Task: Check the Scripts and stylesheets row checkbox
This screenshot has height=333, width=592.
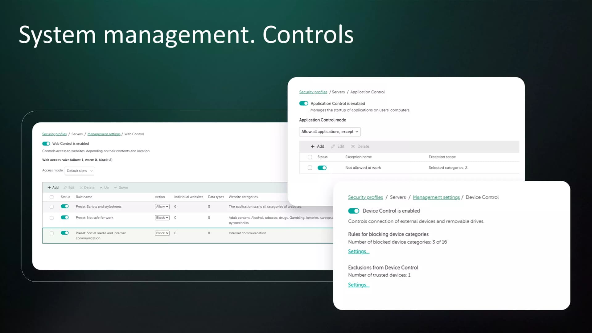Action: click(51, 207)
